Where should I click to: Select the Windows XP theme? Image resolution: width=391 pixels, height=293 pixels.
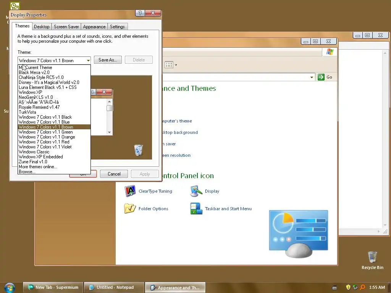click(54, 92)
